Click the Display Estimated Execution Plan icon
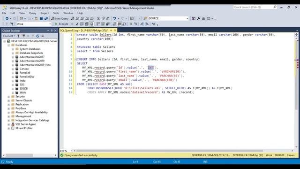This screenshot has width=300, height=169. 82,24
